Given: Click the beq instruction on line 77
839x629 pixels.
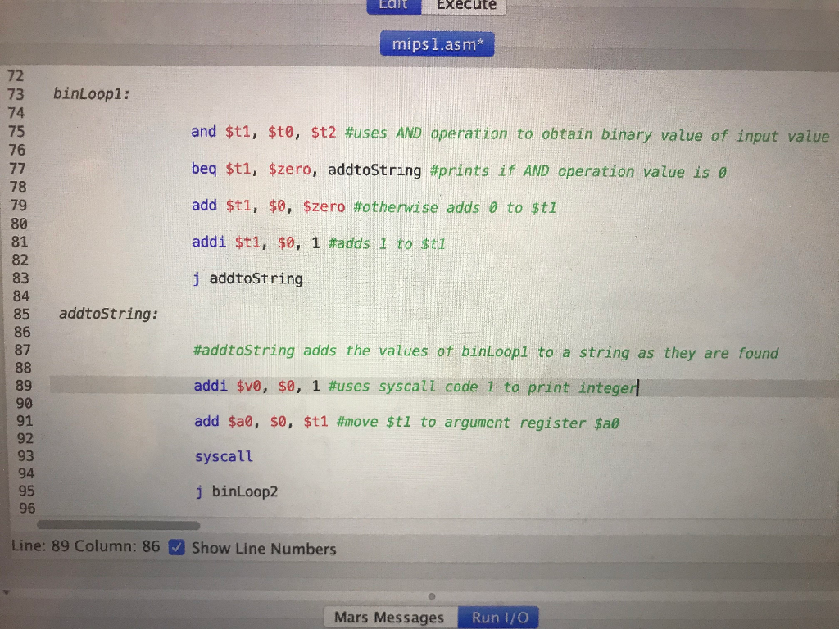Looking at the screenshot, I should coord(206,170).
